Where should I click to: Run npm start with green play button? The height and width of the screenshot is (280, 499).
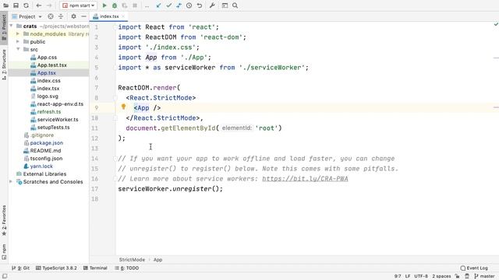tap(104, 5)
